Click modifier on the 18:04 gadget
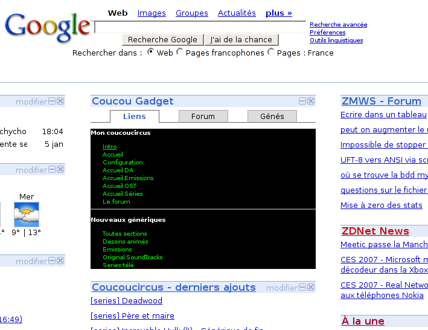Image resolution: width=428 pixels, height=330 pixels. pos(31,102)
